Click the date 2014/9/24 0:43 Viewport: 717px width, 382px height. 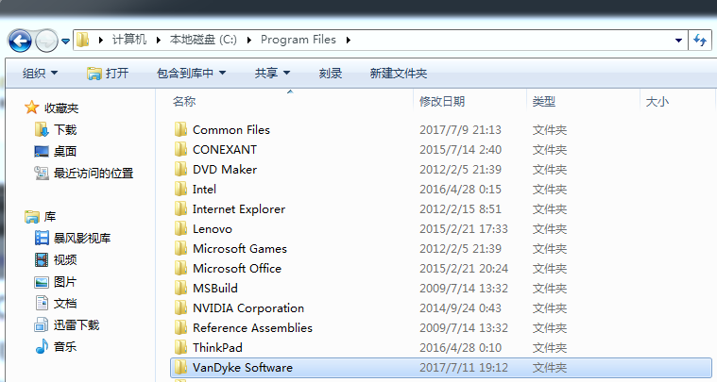(x=460, y=308)
